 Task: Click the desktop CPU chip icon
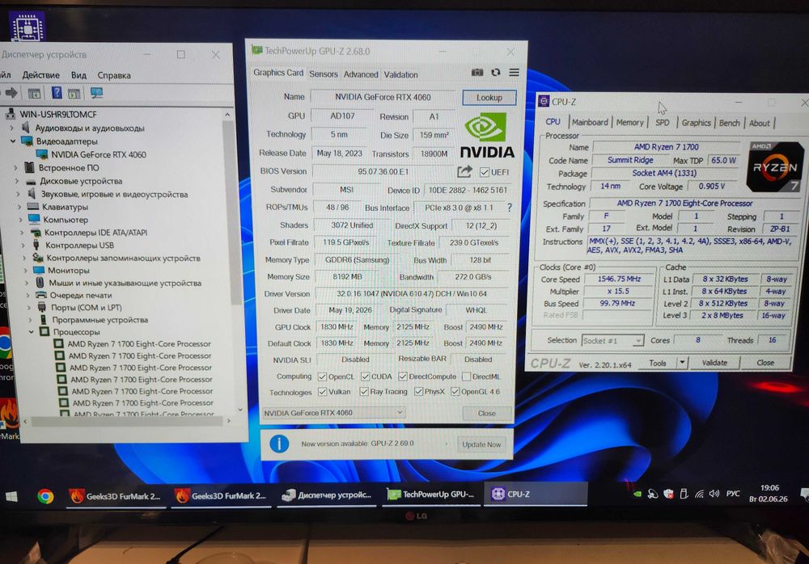(x=27, y=27)
